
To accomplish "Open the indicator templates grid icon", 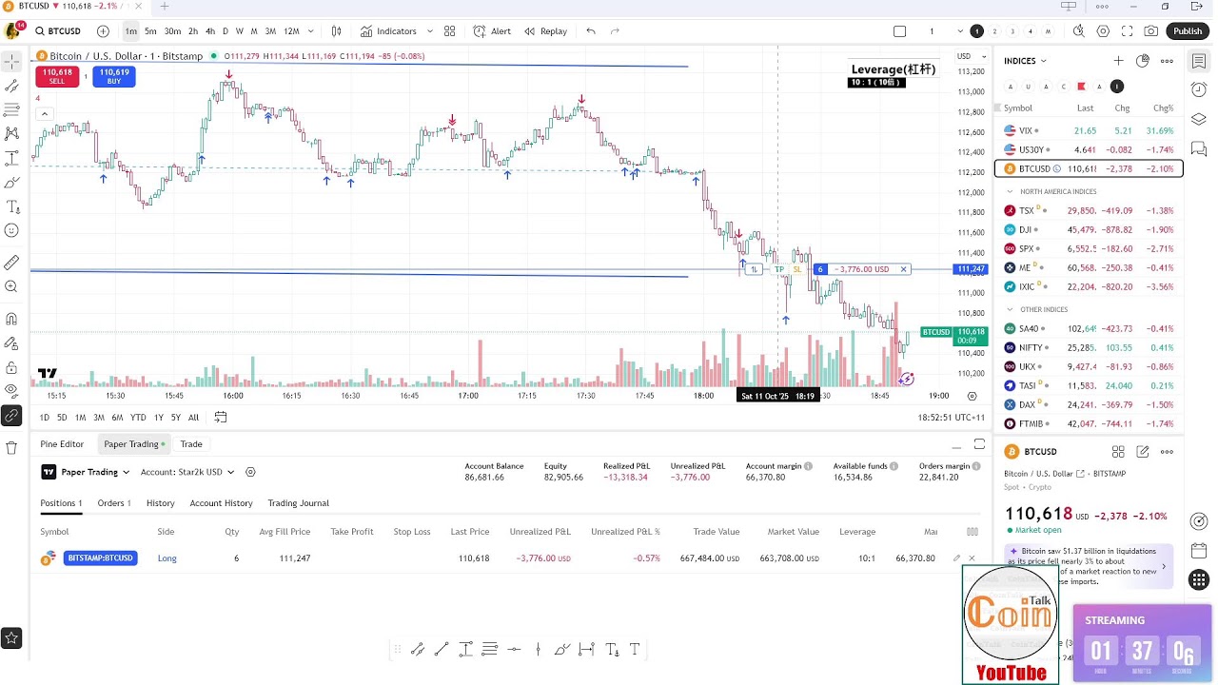I will click(450, 31).
